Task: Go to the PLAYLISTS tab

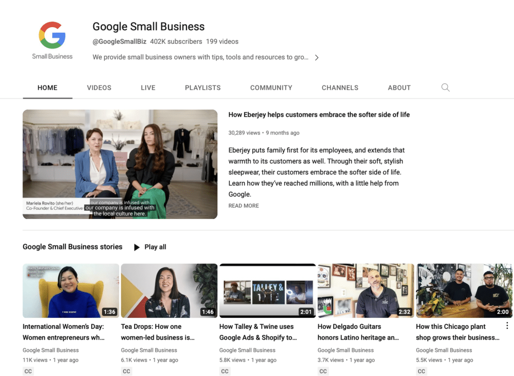Action: pyautogui.click(x=203, y=88)
